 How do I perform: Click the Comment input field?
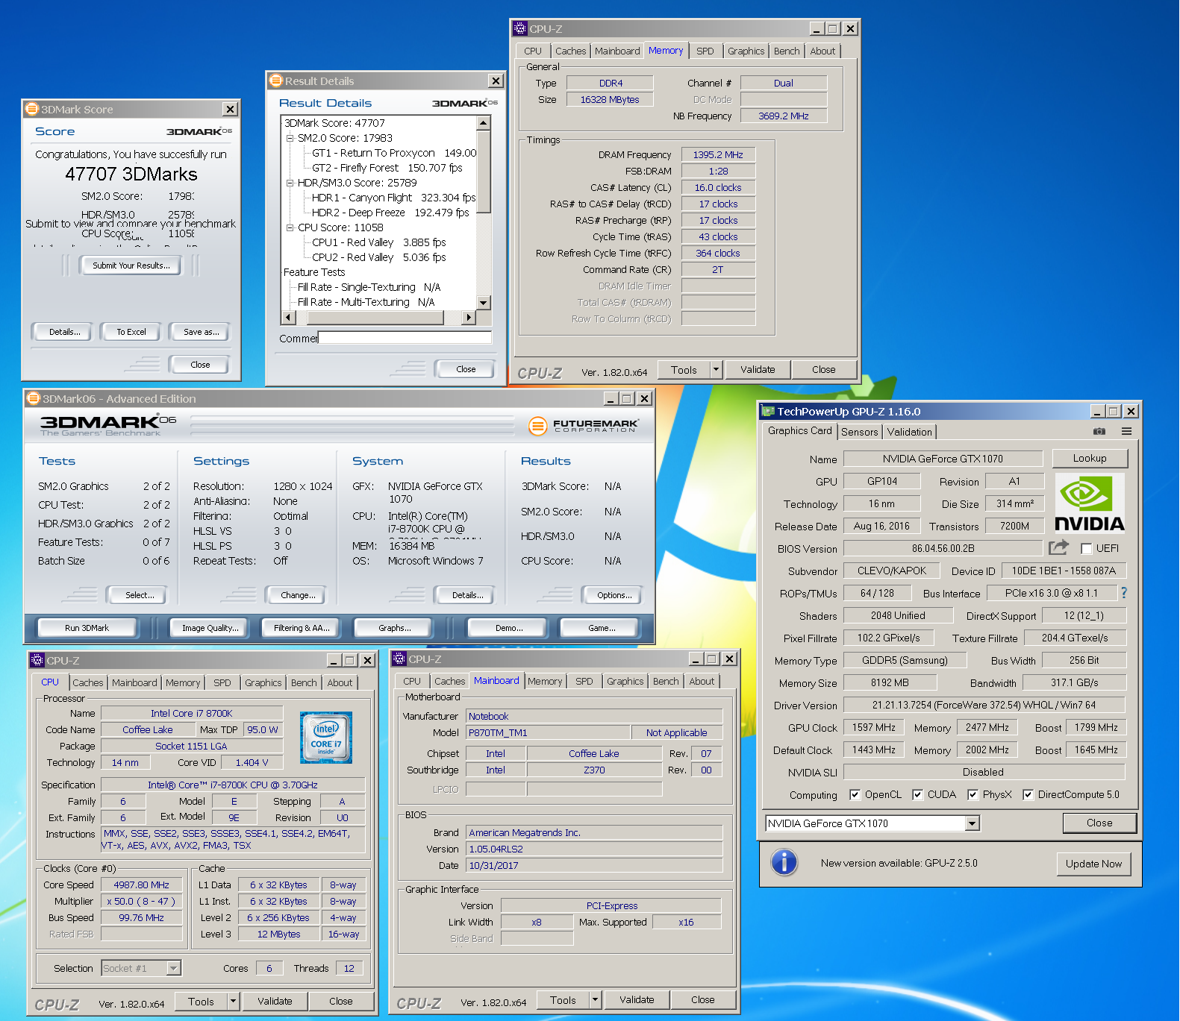coord(405,338)
